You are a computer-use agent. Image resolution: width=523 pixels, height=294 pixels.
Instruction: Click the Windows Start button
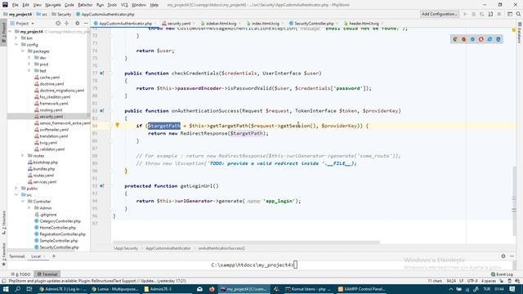(6, 289)
